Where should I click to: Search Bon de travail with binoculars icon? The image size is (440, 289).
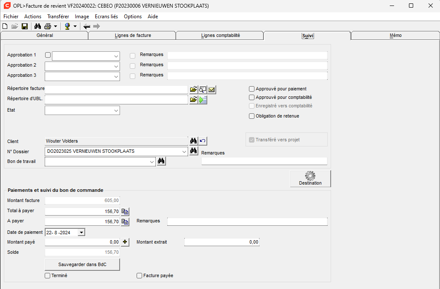(161, 161)
